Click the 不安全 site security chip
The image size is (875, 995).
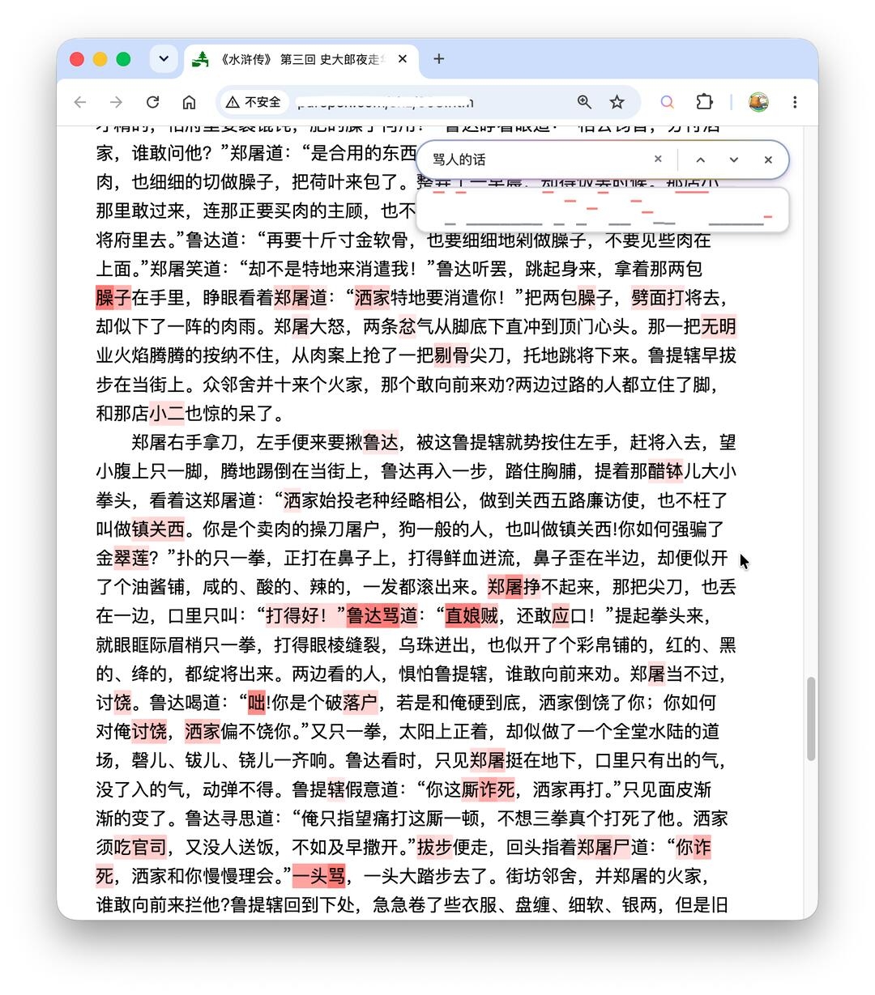(254, 102)
